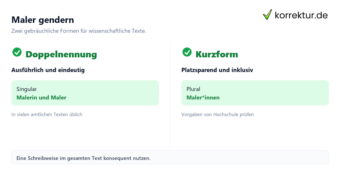Screen dimensions: 340x178
Task: Click the Plural label
Action: click(193, 89)
